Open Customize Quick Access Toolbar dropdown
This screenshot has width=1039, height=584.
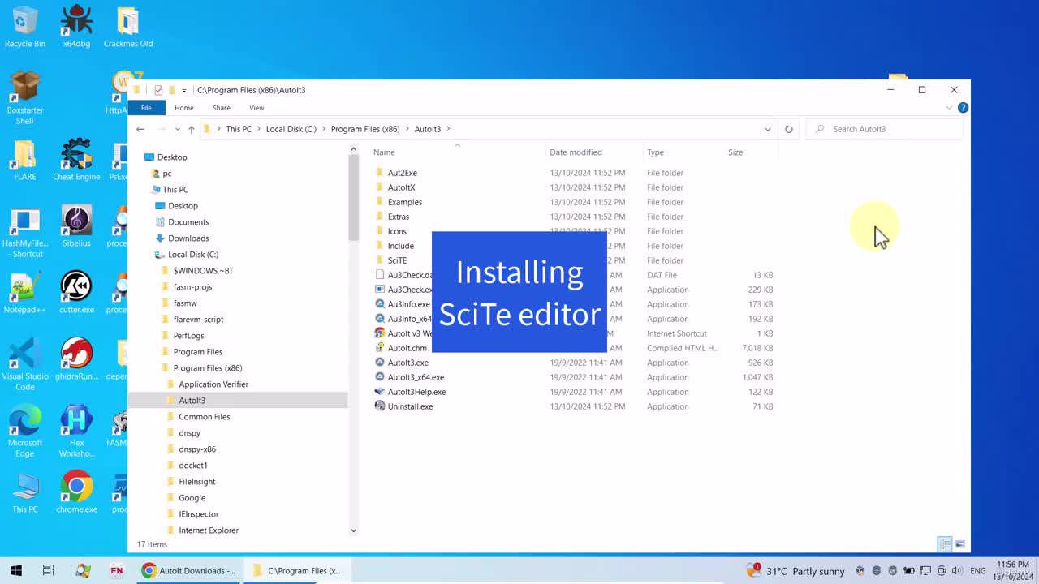[184, 90]
